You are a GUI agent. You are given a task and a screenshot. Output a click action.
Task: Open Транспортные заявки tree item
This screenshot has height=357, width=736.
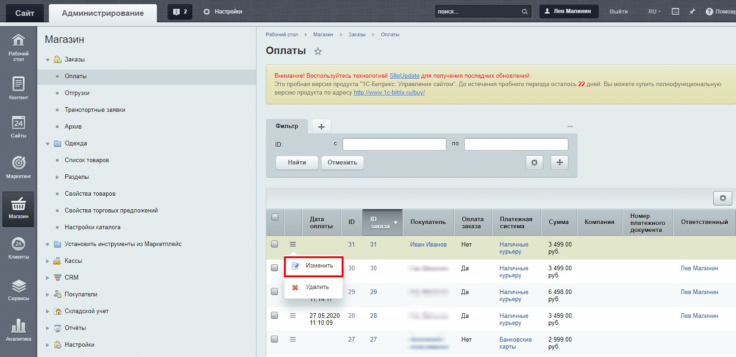pyautogui.click(x=95, y=110)
